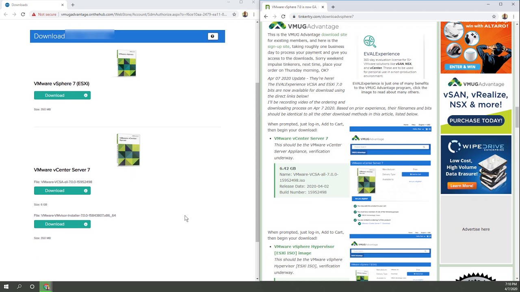520x292 pixels.
Task: Click 'Build Number: 15952498' text
Action: click(303, 192)
